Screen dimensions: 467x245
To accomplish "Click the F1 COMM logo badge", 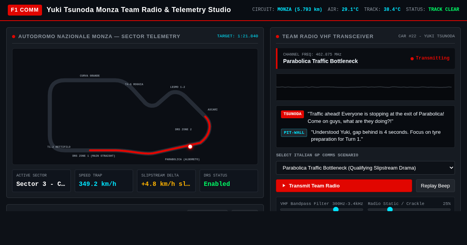I will coord(25,10).
